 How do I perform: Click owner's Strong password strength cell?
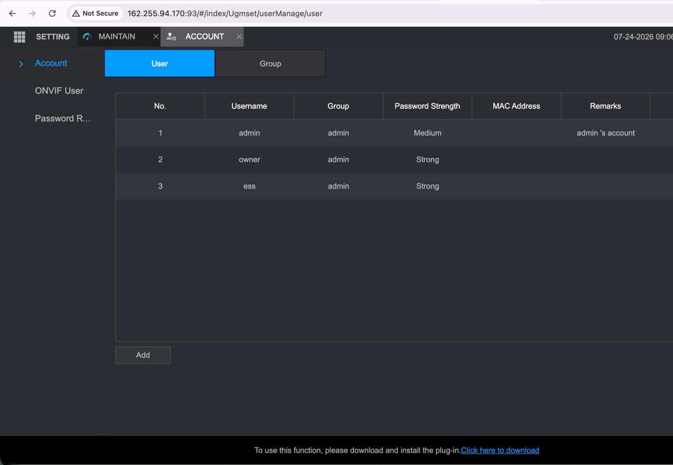pyautogui.click(x=427, y=160)
